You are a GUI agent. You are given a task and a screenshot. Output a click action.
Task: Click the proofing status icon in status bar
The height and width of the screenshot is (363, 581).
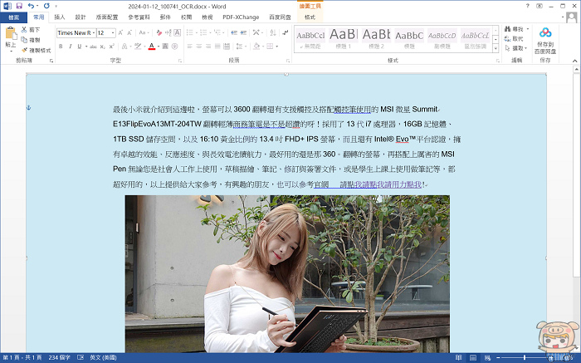point(81,357)
